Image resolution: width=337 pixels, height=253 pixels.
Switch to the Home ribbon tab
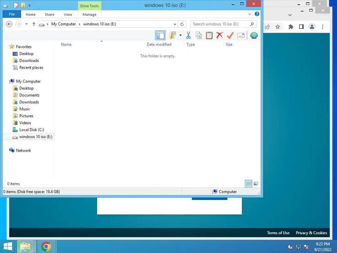pos(31,14)
